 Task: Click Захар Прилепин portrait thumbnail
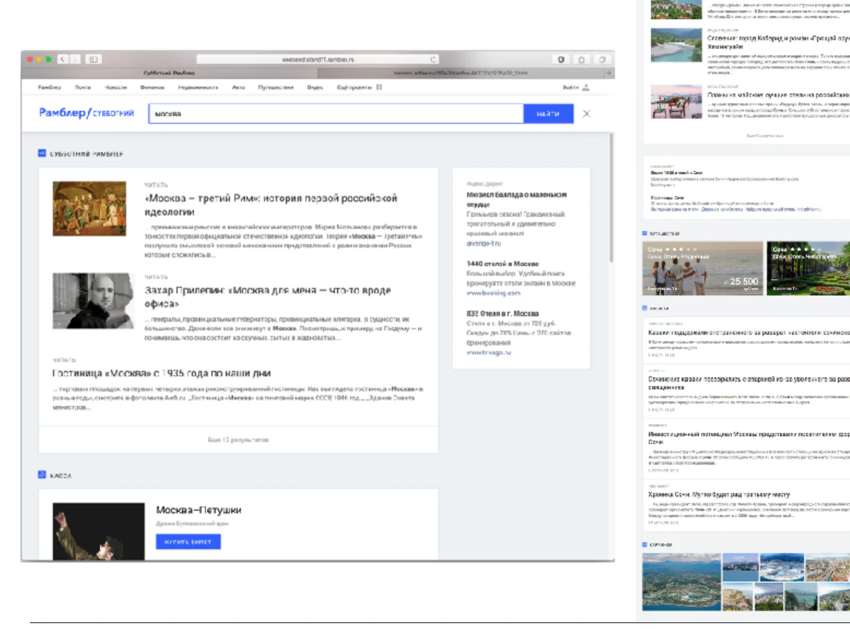tap(93, 301)
